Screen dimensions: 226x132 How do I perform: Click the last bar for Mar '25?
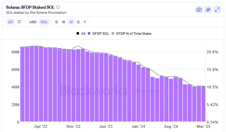click(204, 104)
